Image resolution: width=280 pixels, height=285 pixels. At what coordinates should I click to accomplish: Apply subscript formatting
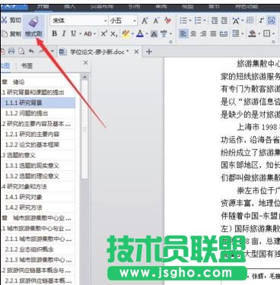click(114, 33)
